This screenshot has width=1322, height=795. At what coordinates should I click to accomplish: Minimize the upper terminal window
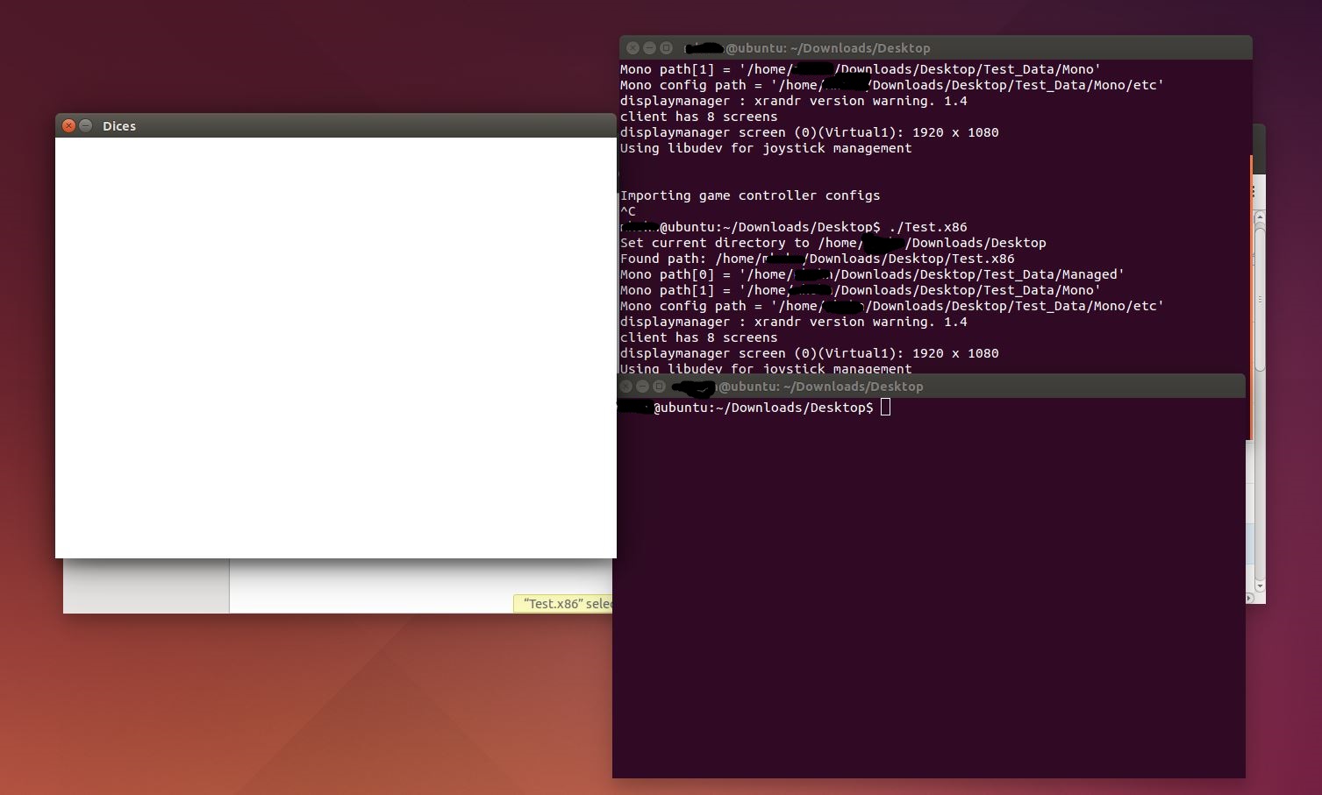pos(648,47)
